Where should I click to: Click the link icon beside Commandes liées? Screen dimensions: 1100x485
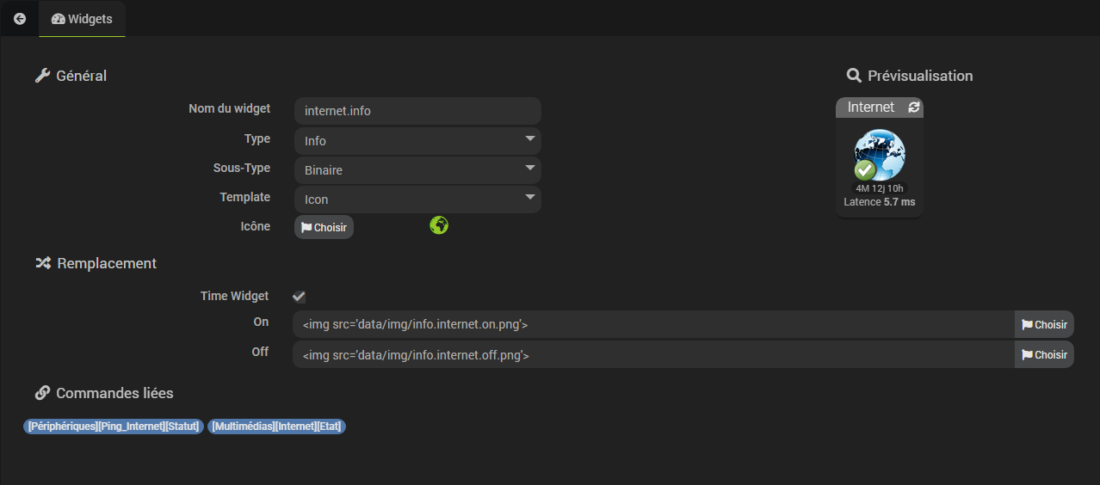42,393
